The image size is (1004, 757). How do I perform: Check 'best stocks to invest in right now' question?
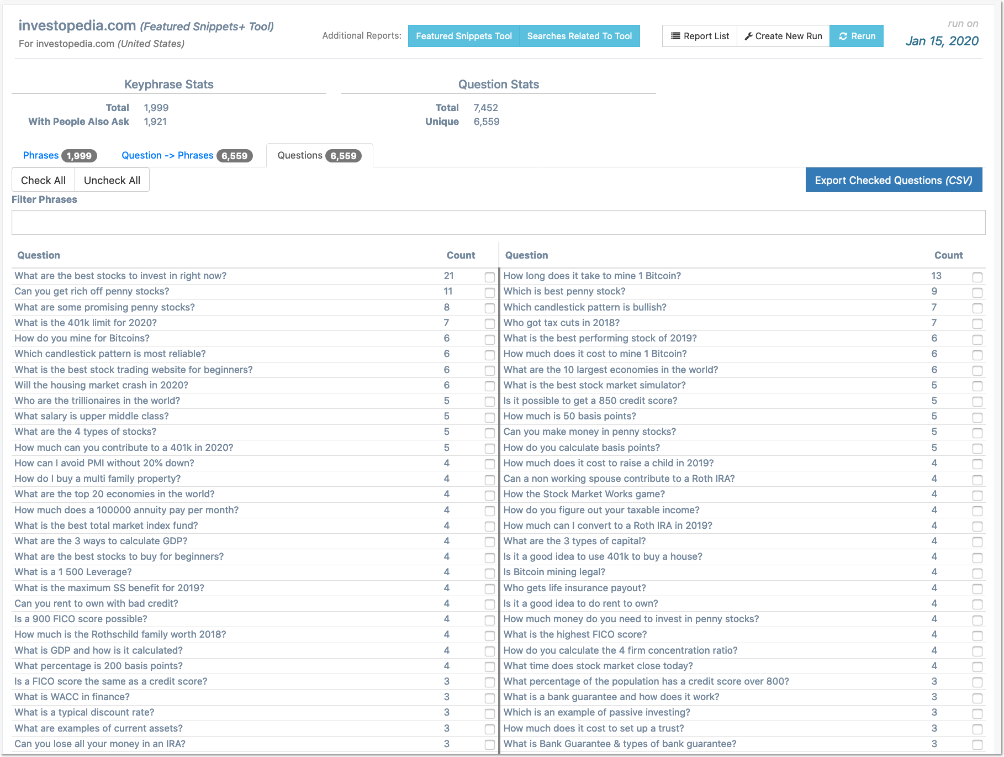tap(490, 277)
